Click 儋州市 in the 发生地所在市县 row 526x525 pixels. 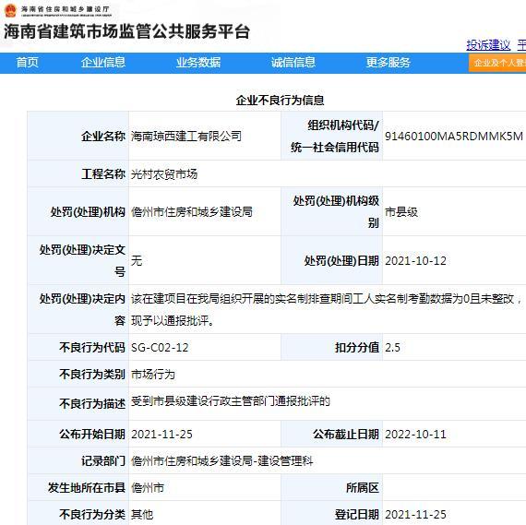(x=148, y=488)
